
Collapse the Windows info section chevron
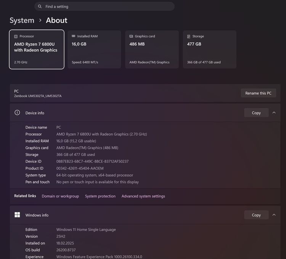tap(274, 215)
